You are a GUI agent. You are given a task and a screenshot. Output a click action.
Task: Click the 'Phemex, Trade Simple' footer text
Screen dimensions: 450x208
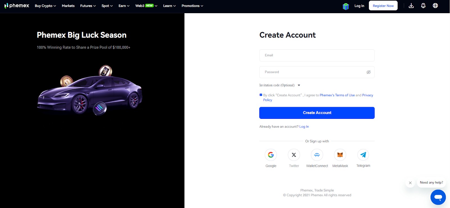click(x=317, y=190)
